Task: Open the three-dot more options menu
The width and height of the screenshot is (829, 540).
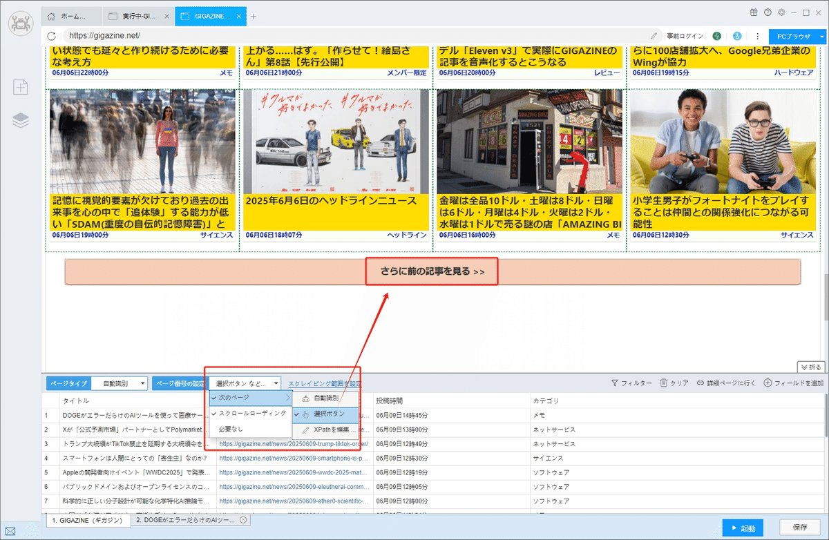Action: click(x=757, y=36)
